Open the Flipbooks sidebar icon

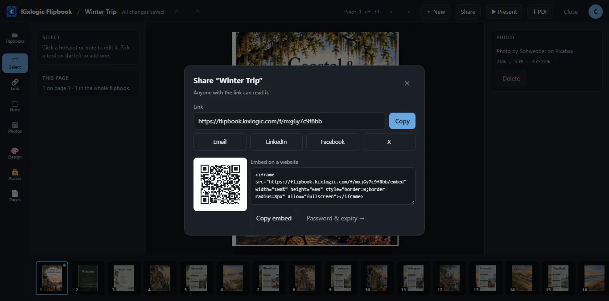pos(15,38)
